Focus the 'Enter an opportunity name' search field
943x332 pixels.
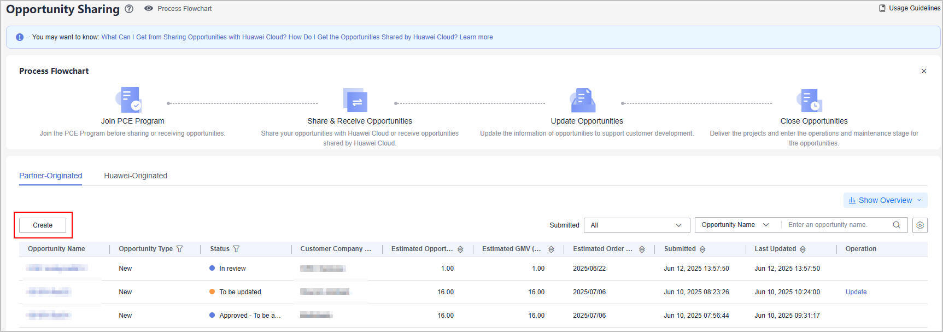click(836, 225)
